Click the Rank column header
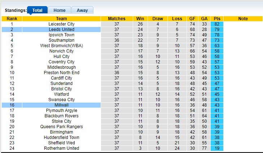Viewport: 263px width, 153px height. 12,19
